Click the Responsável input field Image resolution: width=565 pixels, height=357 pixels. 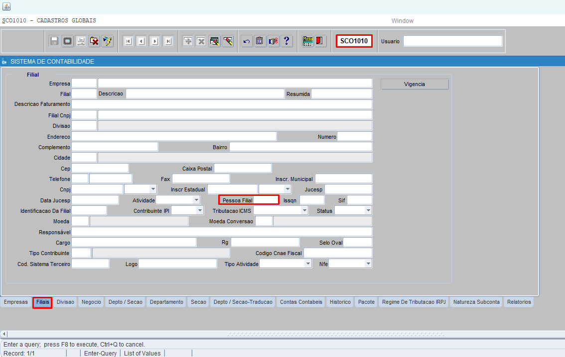click(x=222, y=232)
